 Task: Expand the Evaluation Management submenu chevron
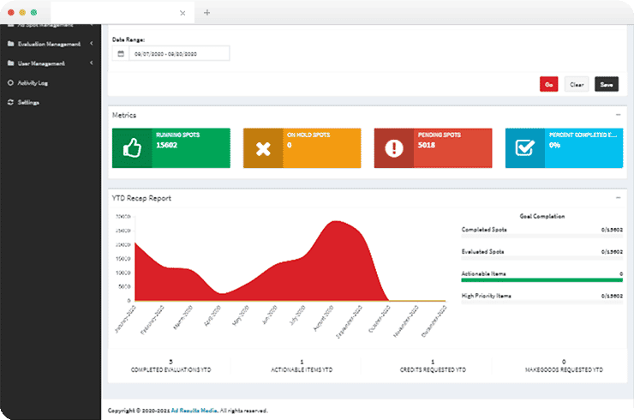(x=91, y=44)
